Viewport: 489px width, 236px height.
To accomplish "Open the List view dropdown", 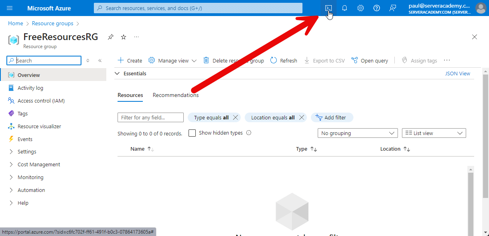I will tap(434, 133).
